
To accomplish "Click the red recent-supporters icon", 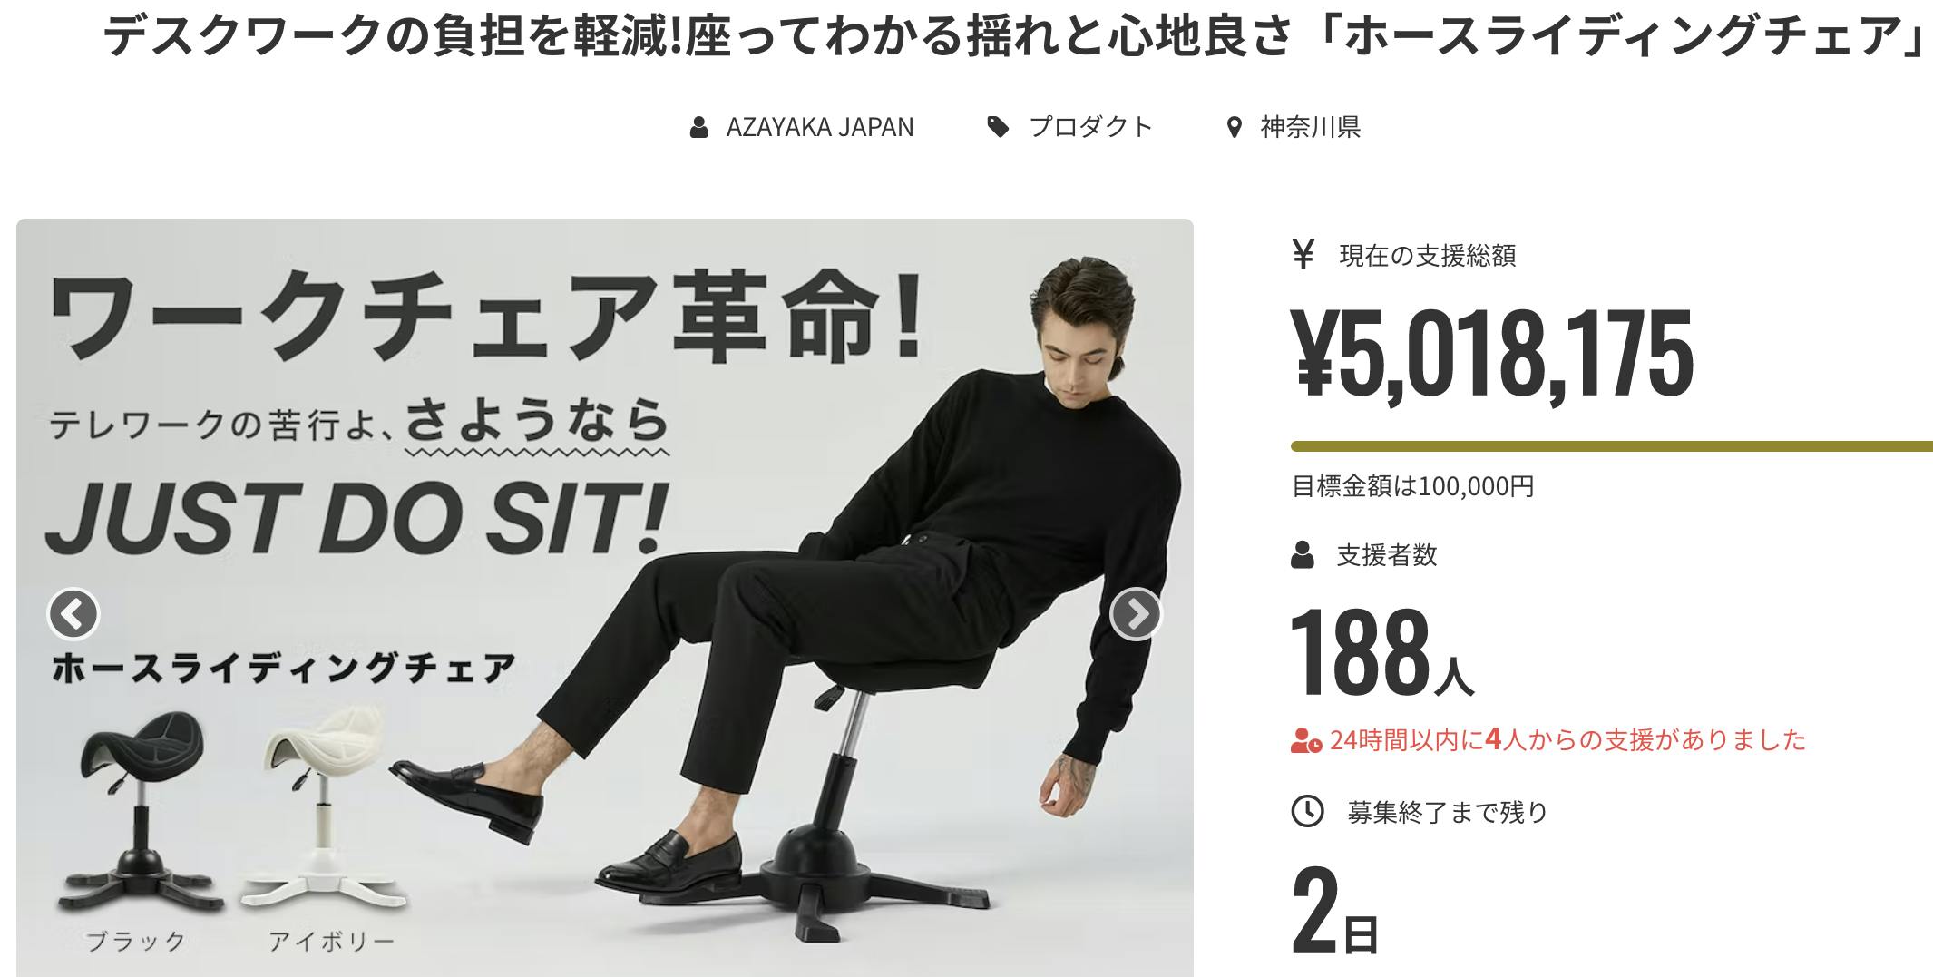I will pyautogui.click(x=1306, y=740).
